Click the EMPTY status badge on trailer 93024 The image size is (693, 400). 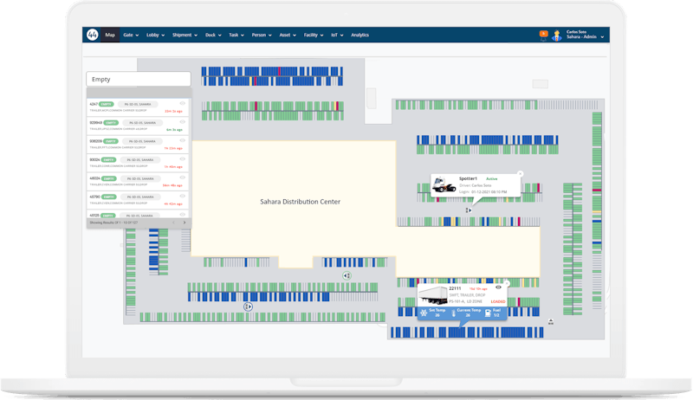[x=110, y=160]
